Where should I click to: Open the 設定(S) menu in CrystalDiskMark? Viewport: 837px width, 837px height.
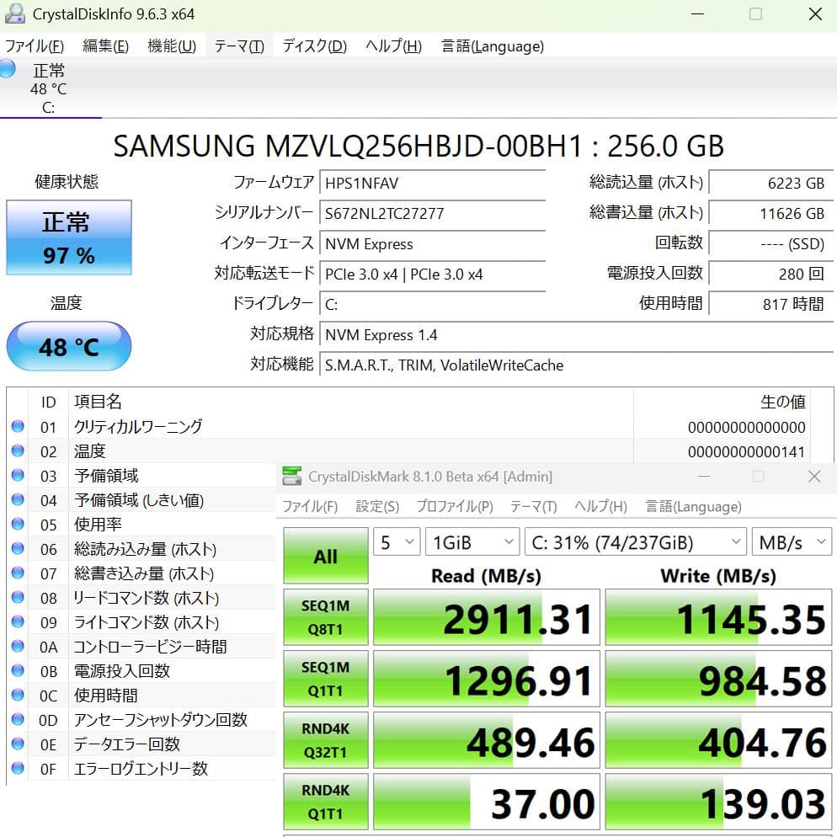(x=373, y=506)
